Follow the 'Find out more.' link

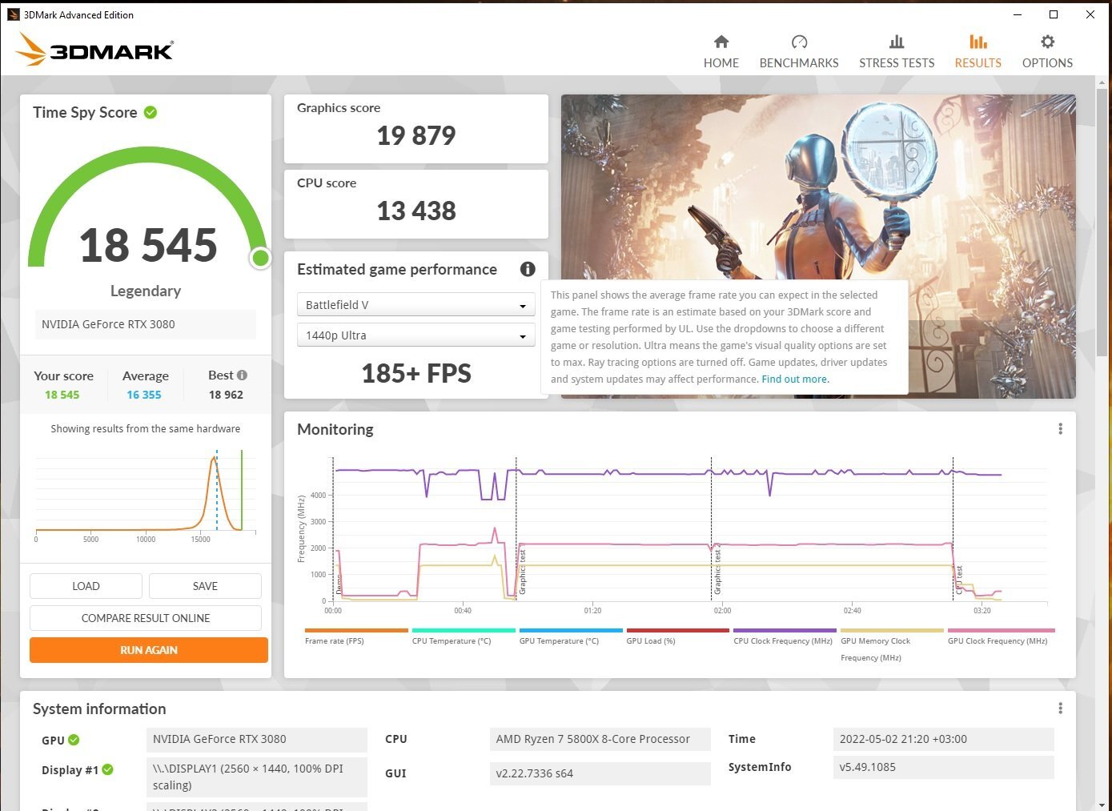pyautogui.click(x=795, y=379)
